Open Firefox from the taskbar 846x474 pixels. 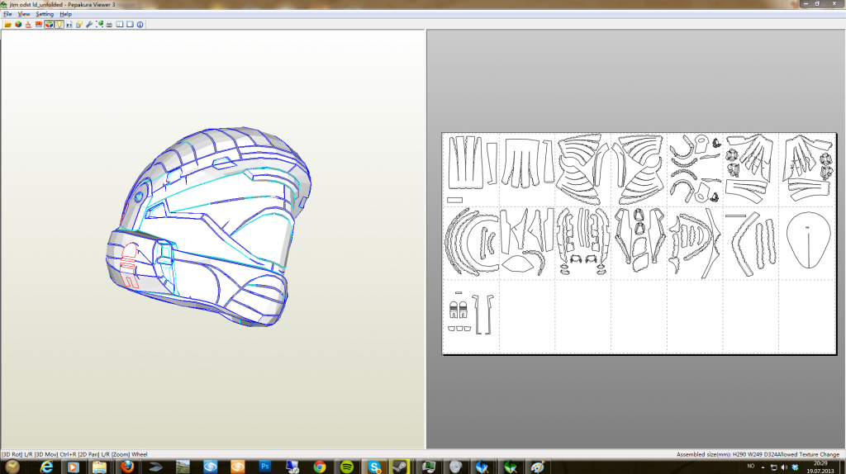pyautogui.click(x=127, y=467)
